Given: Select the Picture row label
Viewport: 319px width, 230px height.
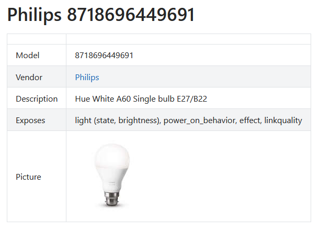Looking at the screenshot, I should (x=28, y=177).
